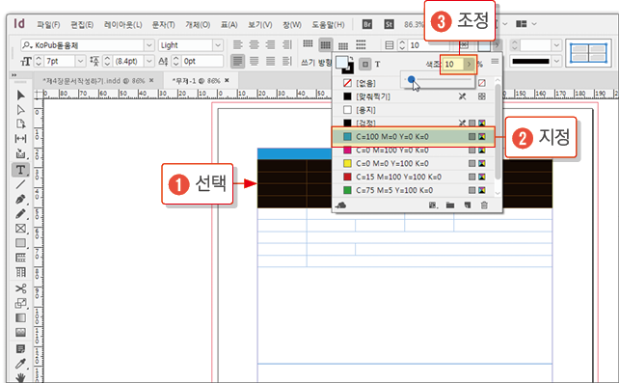Viewport: 619px width, 383px height.
Task: Select the Eyedropper tool
Action: (x=20, y=364)
